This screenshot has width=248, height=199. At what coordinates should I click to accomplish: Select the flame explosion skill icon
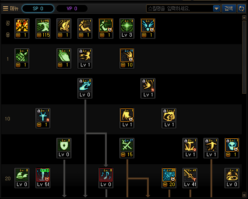click(x=22, y=25)
